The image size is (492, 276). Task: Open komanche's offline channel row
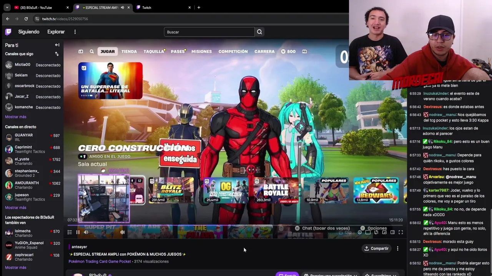tap(32, 107)
